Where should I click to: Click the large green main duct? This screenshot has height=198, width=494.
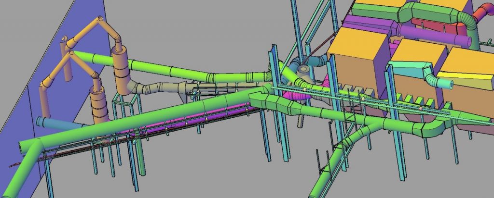(x=145, y=115)
